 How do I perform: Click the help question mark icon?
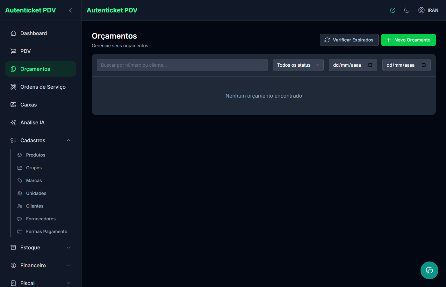[x=393, y=10]
